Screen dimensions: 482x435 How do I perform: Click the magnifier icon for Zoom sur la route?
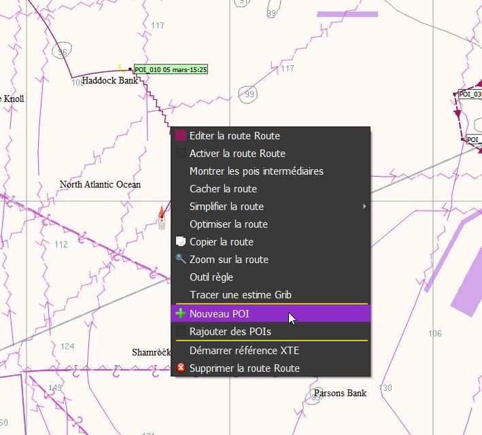(x=181, y=260)
